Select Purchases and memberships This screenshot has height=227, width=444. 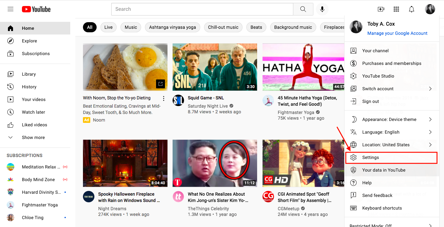[391, 63]
